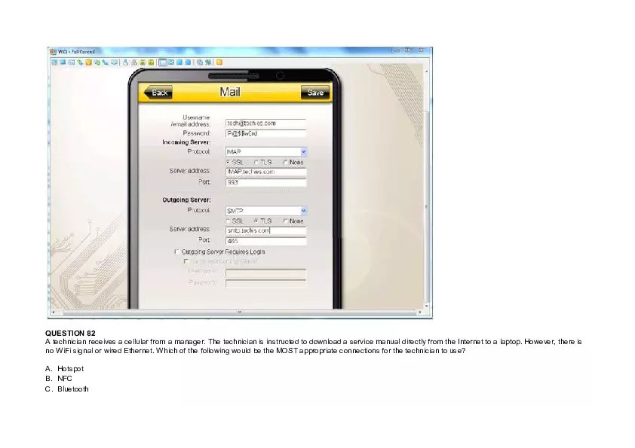The width and height of the screenshot is (635, 448).
Task: Click the chat bubble icon in the toolbar
Action: tap(113, 62)
